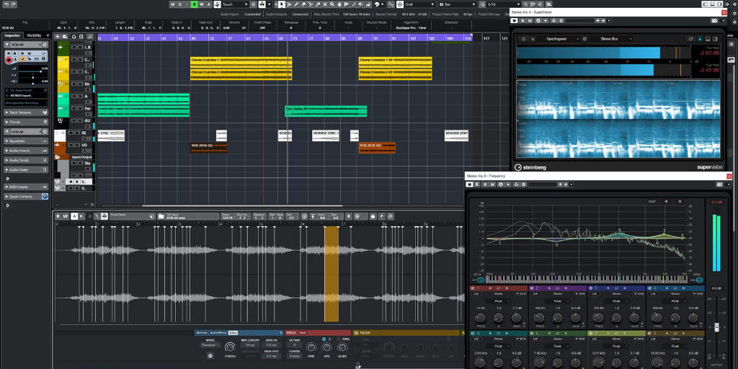Open the Grid snap type dropdown
738x369 pixels.
(x=419, y=4)
